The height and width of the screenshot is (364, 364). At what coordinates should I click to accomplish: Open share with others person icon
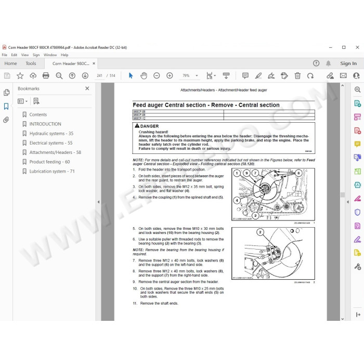tap(356, 75)
